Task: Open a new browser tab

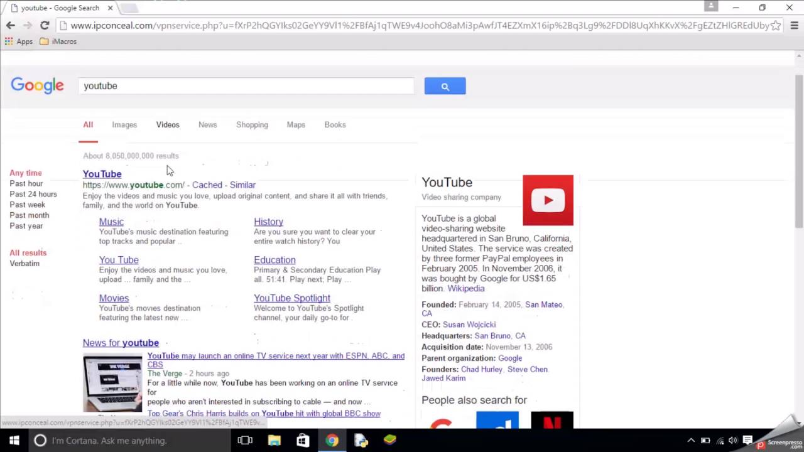Action: point(129,8)
